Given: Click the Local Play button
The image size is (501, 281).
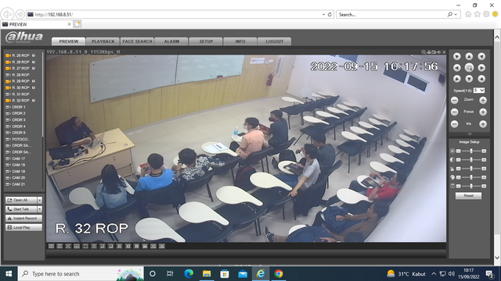Looking at the screenshot, I should click(23, 227).
